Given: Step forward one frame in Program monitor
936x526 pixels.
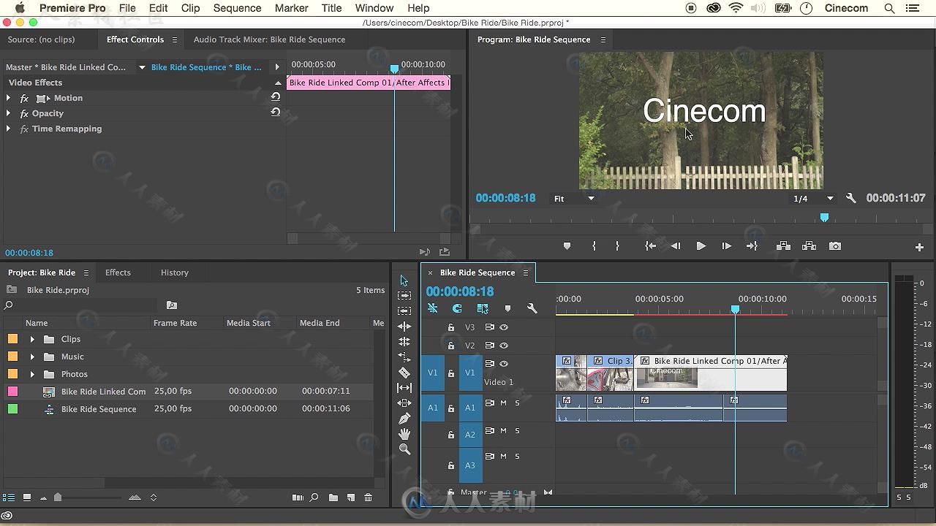Looking at the screenshot, I should click(x=726, y=246).
